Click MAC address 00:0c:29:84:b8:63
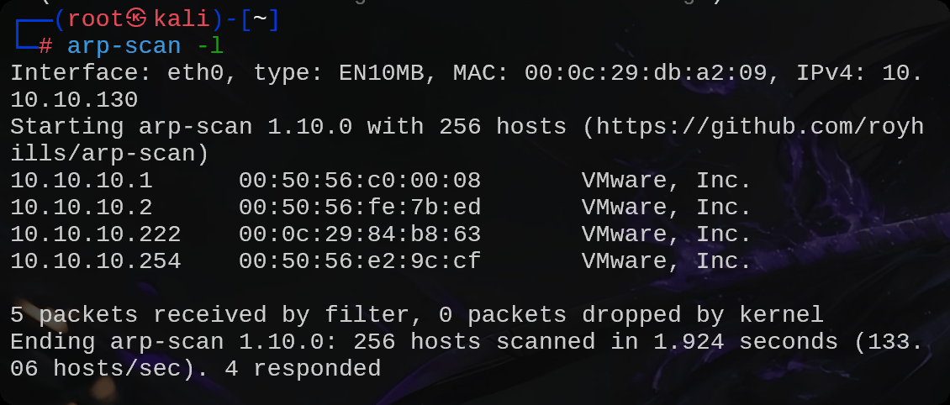Viewport: 950px width, 405px height. pos(360,234)
